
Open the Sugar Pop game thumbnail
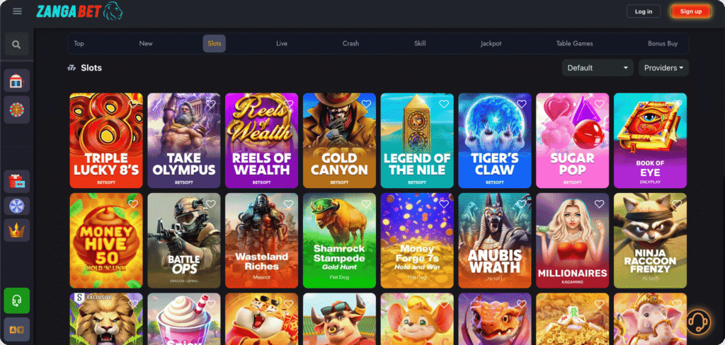(571, 141)
